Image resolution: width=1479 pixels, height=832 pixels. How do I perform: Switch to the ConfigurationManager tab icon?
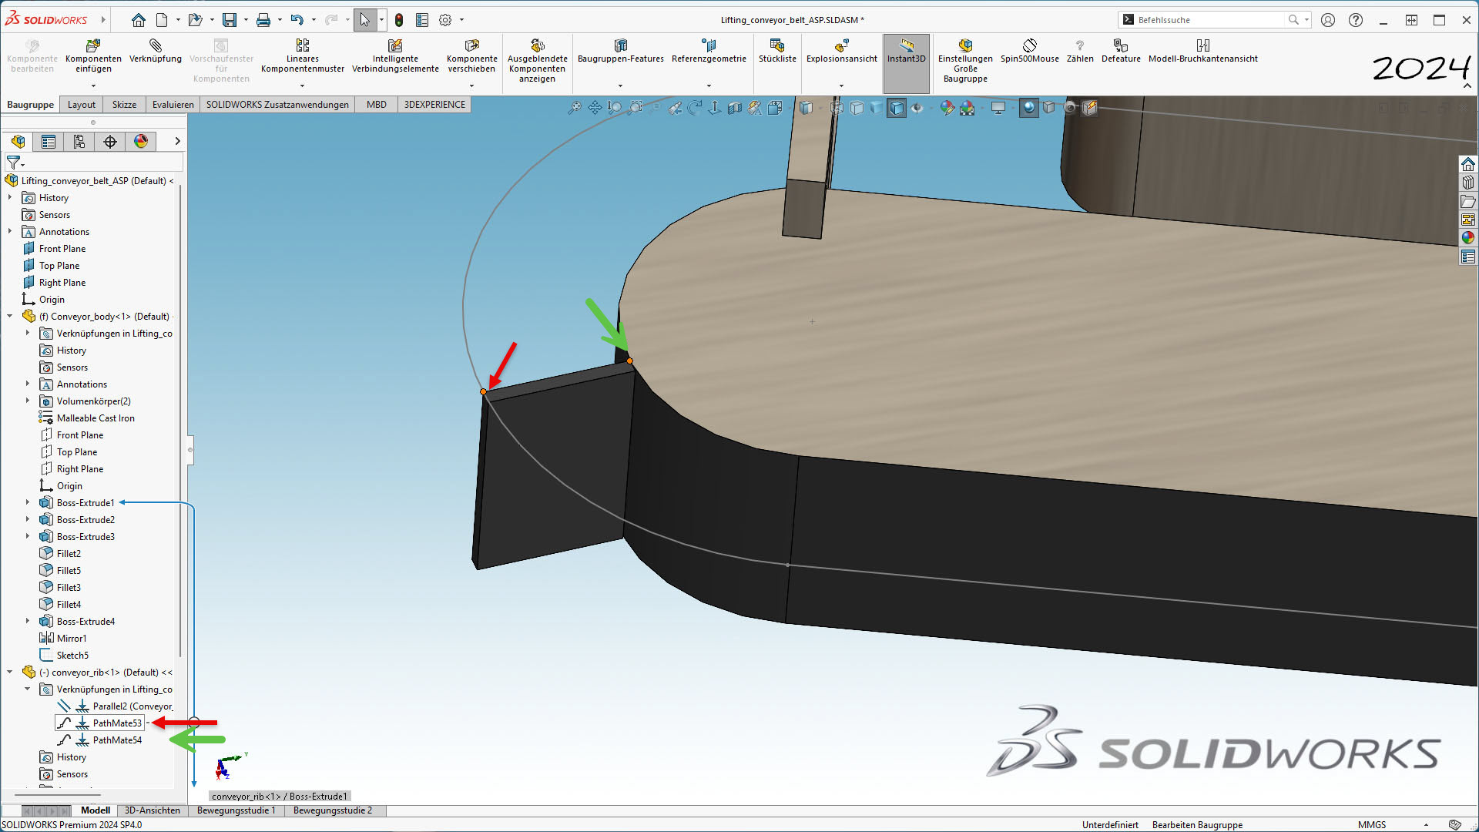click(x=79, y=141)
